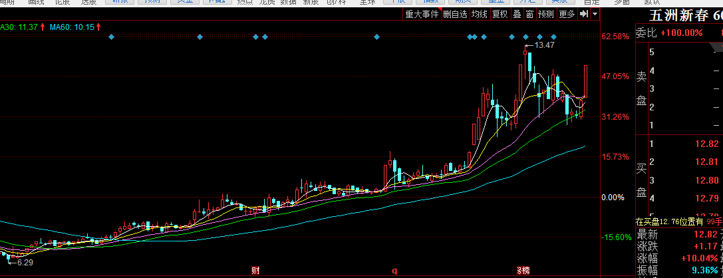Viewport: 723px width, 278px height.
Task: Click the 13.47 high price label
Action: click(544, 45)
